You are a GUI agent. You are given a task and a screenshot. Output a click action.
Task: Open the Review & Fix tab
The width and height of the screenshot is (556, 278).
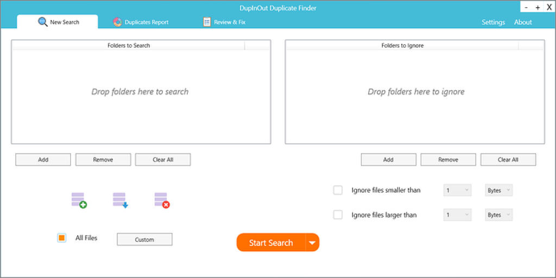pos(224,22)
